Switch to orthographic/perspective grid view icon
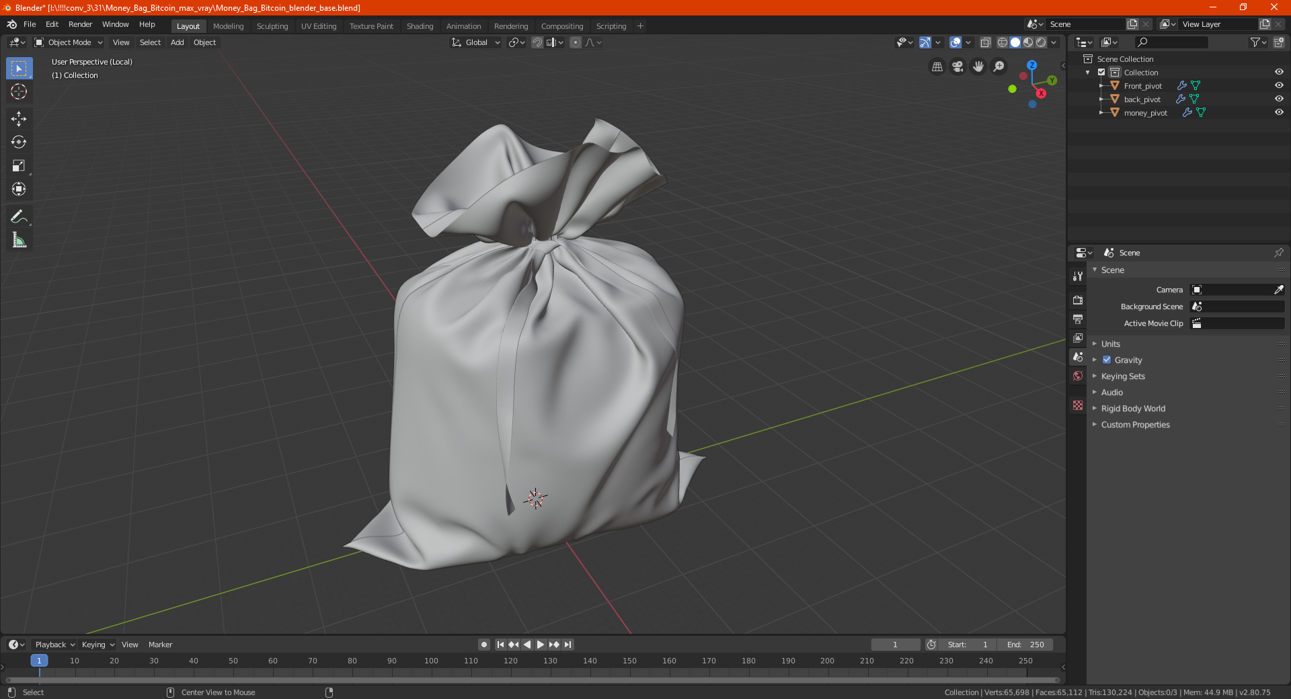1291x699 pixels. pos(937,67)
